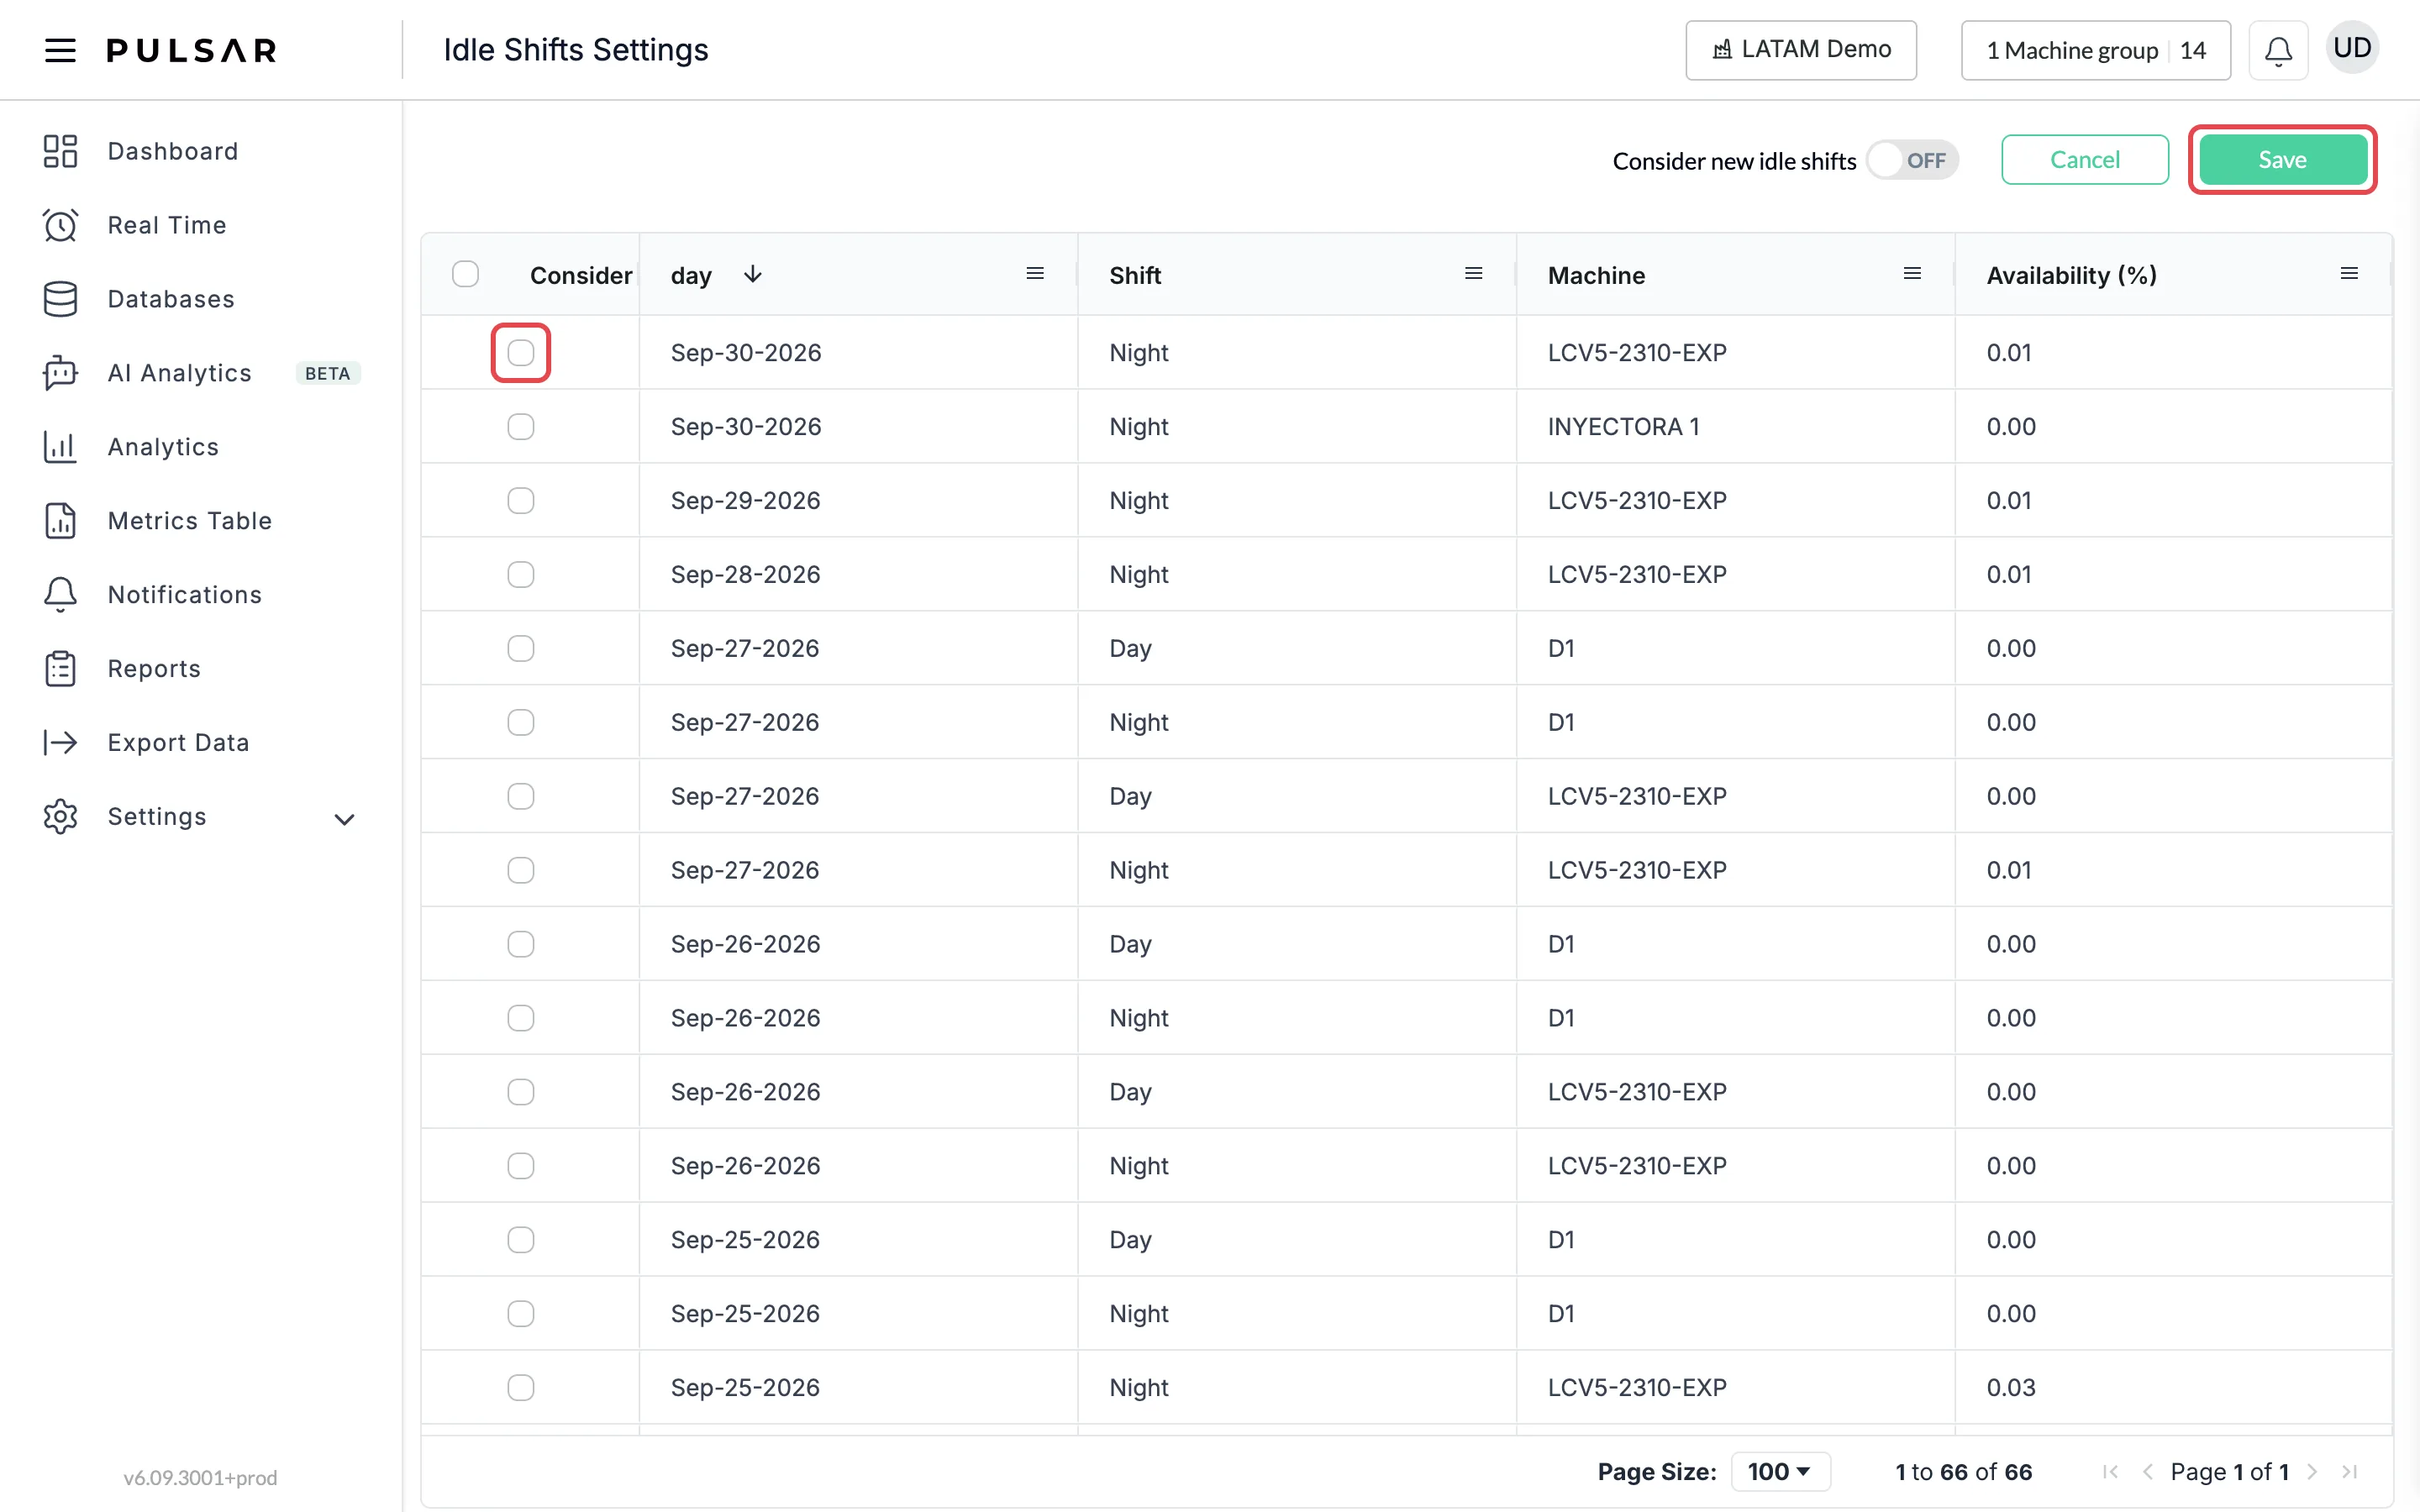Check the Sep-28-2026 Night row checkbox
This screenshot has height=1512, width=2420.
click(521, 575)
